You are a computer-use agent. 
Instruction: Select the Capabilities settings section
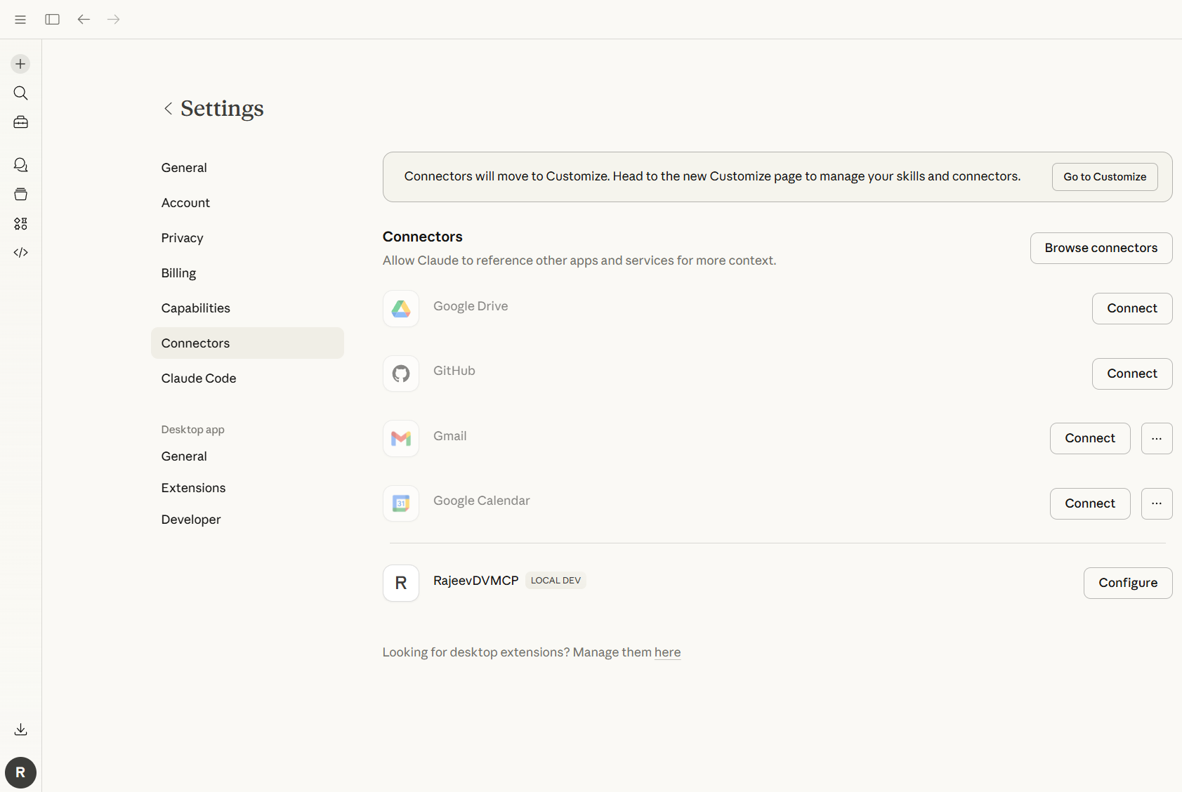click(195, 308)
